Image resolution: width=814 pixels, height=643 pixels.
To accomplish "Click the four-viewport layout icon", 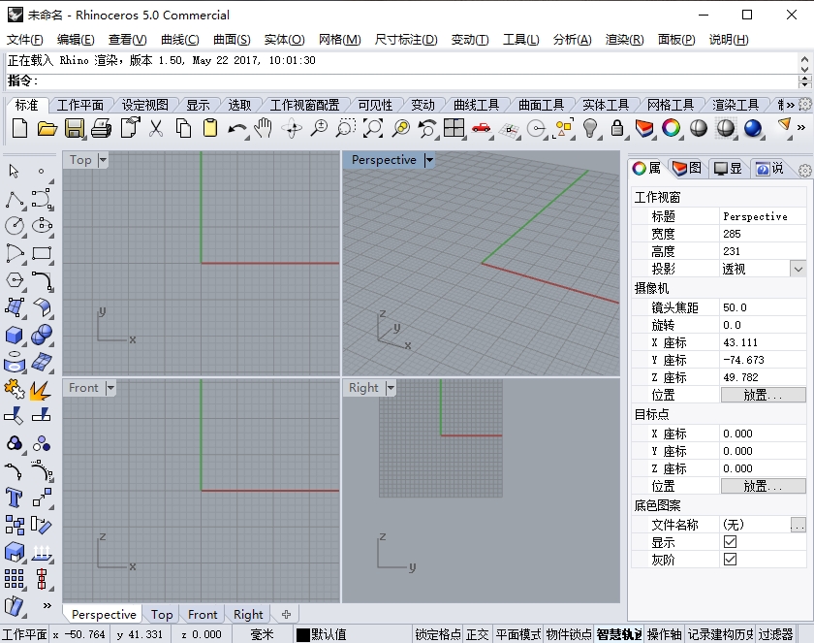I will [x=454, y=129].
